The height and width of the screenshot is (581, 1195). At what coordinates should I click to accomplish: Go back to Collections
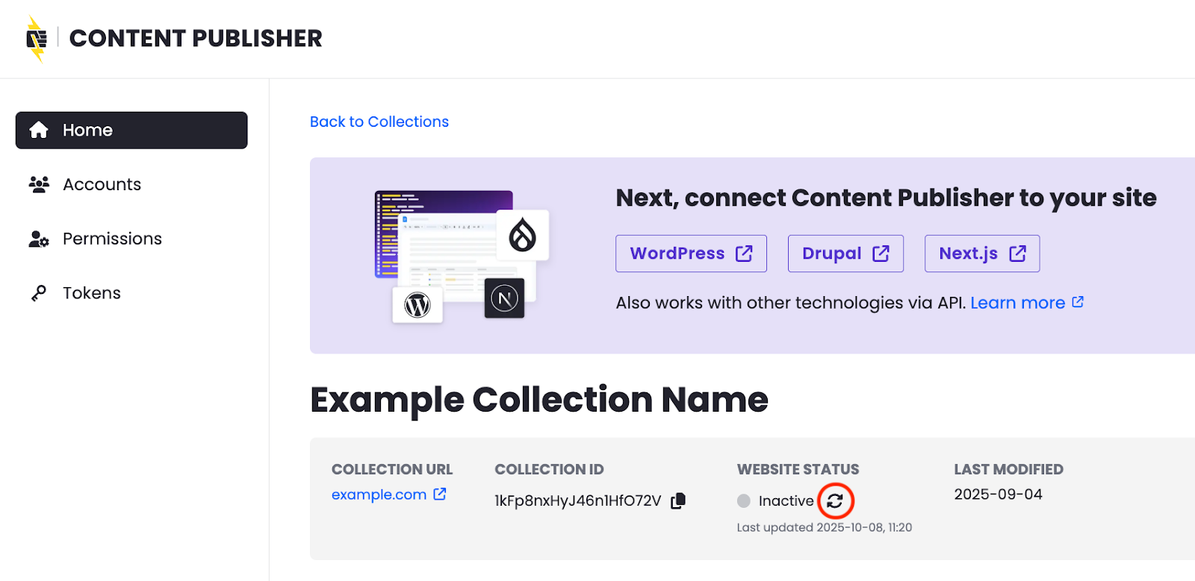tap(379, 122)
